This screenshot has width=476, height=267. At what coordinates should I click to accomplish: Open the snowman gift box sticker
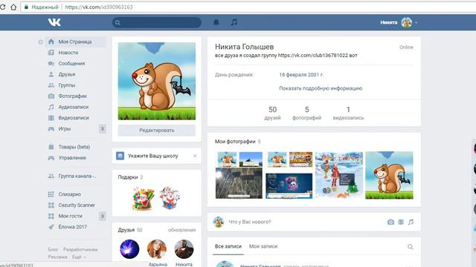pos(170,198)
